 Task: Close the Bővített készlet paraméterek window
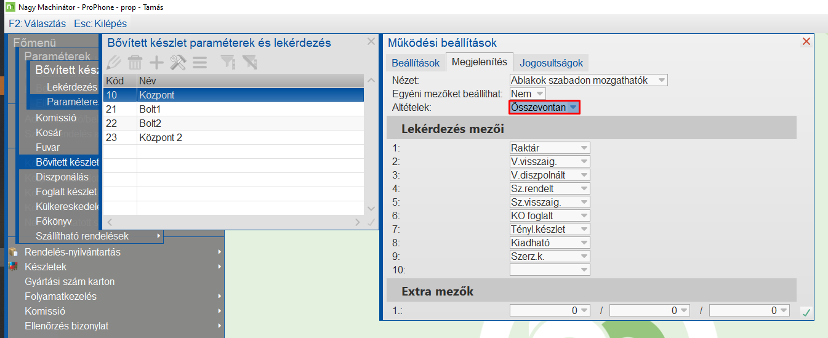(x=371, y=42)
